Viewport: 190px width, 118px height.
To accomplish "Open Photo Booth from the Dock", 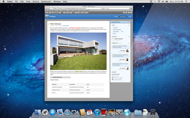I will tap(104, 112).
